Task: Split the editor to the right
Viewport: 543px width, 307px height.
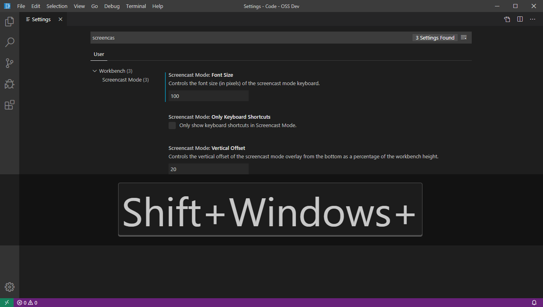Action: [520, 19]
